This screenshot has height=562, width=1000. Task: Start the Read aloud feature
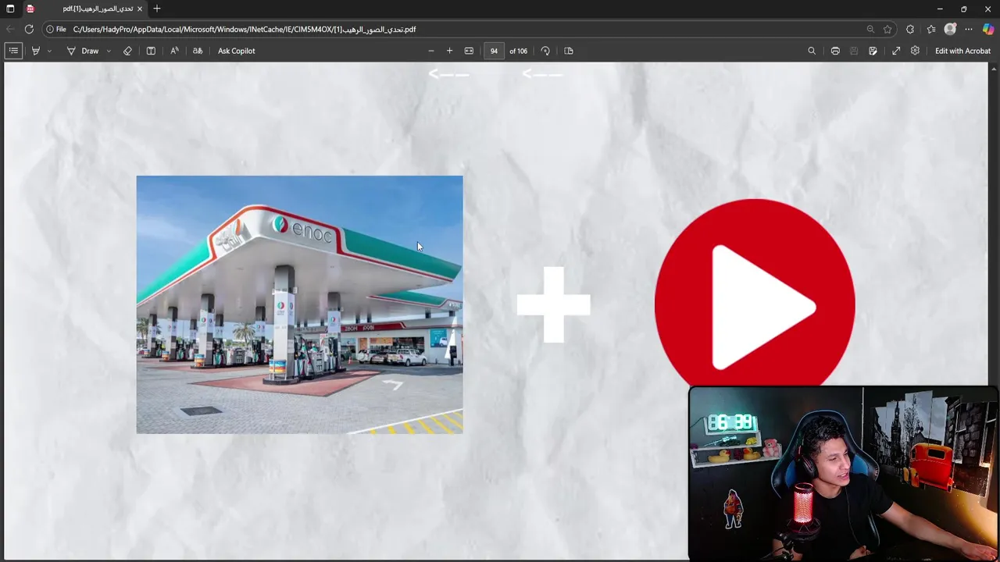click(174, 51)
